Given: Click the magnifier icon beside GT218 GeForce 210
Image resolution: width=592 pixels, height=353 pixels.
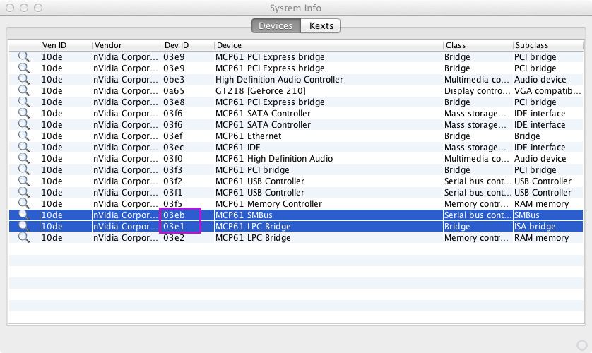Looking at the screenshot, I should (x=24, y=90).
